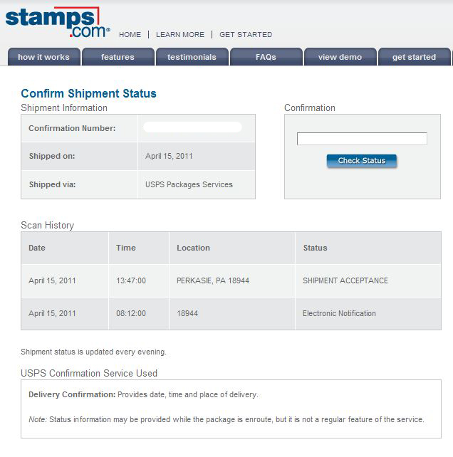Select the SHIPMENT ACCEPTANCE status row
Image resolution: width=453 pixels, height=457 pixels.
(231, 280)
